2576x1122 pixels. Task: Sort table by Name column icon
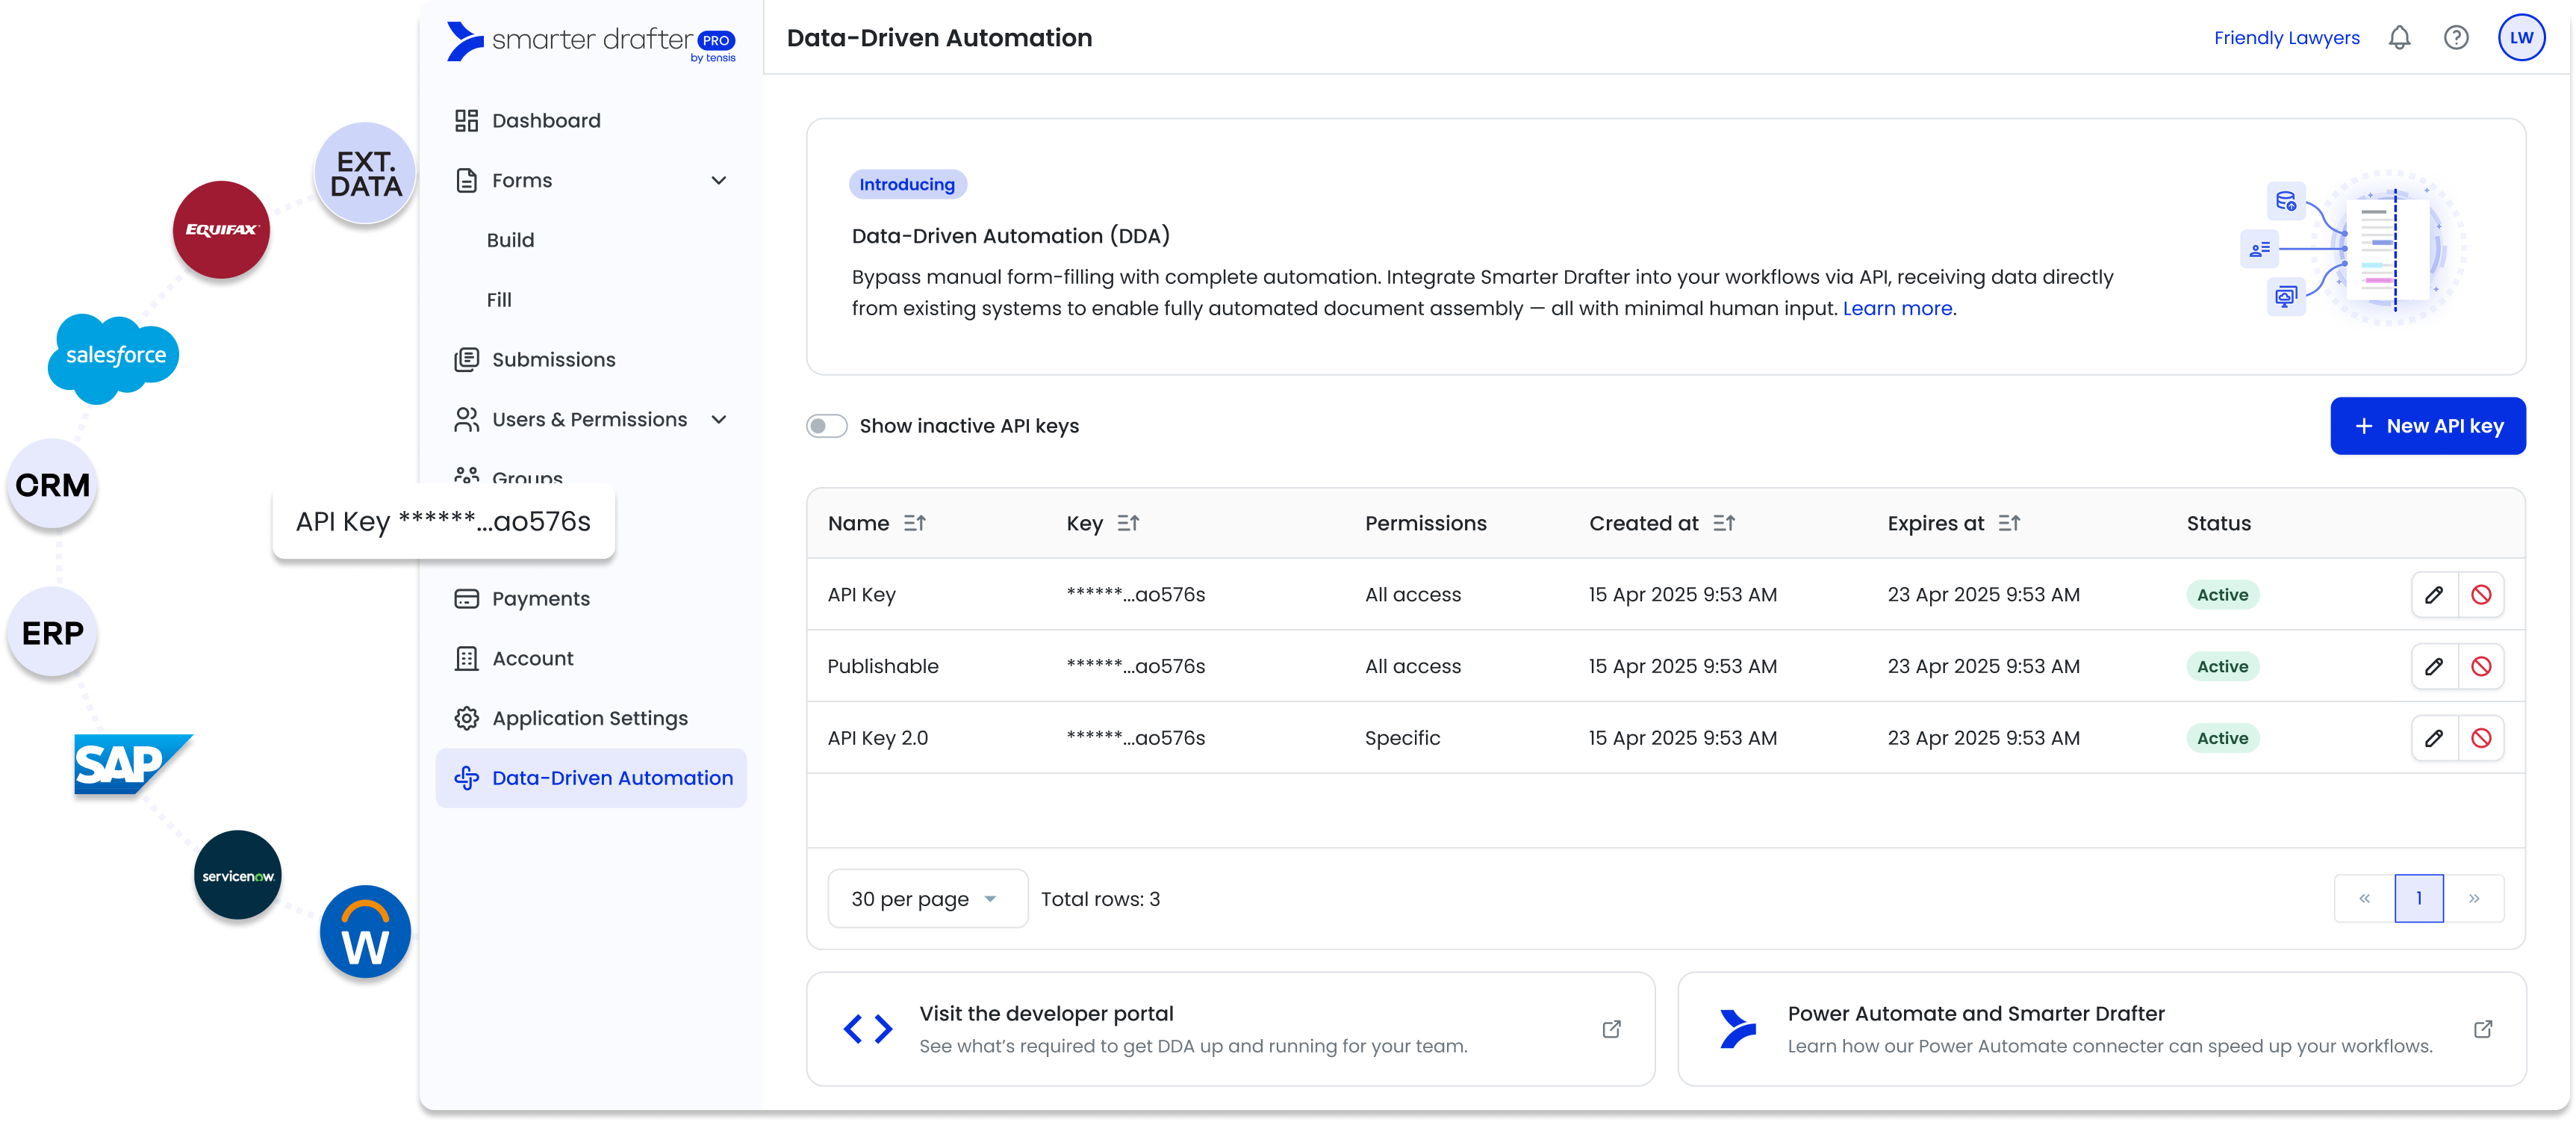tap(914, 524)
